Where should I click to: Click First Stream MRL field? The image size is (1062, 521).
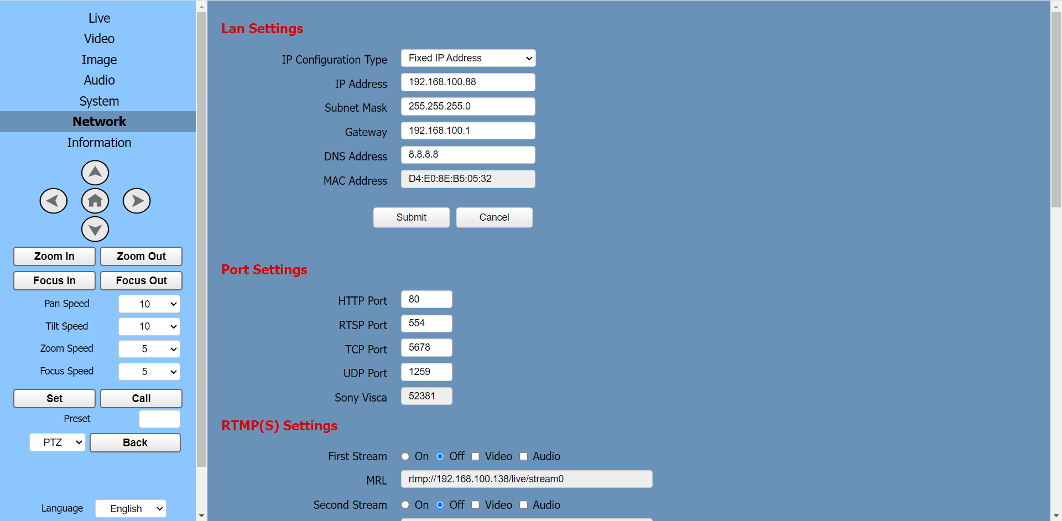(x=527, y=479)
